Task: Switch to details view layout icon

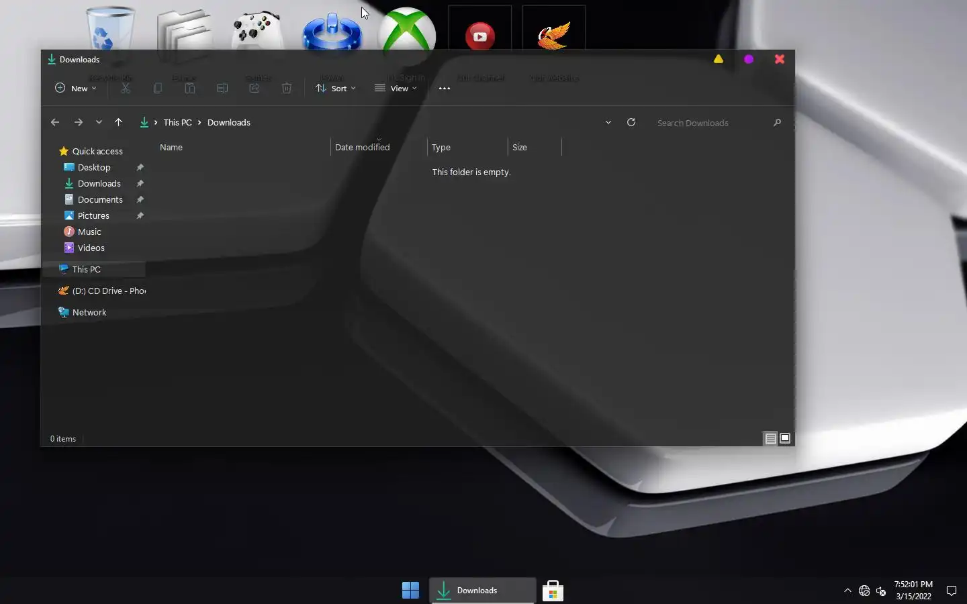Action: (x=771, y=438)
